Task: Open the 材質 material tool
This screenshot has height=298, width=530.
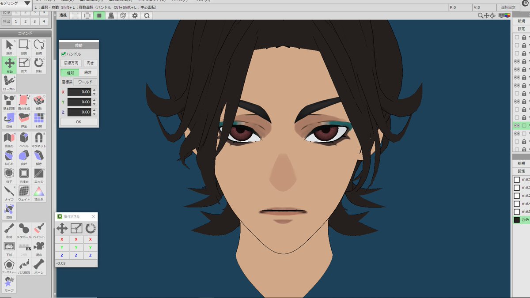Action: click(x=39, y=120)
